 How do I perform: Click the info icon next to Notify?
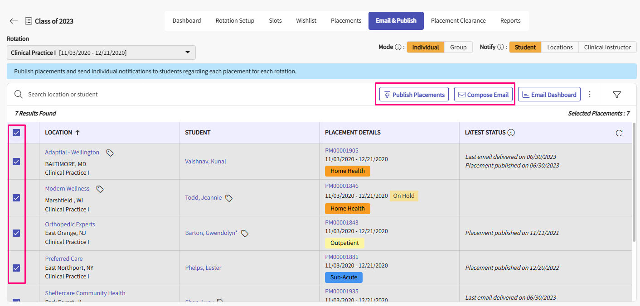(500, 47)
